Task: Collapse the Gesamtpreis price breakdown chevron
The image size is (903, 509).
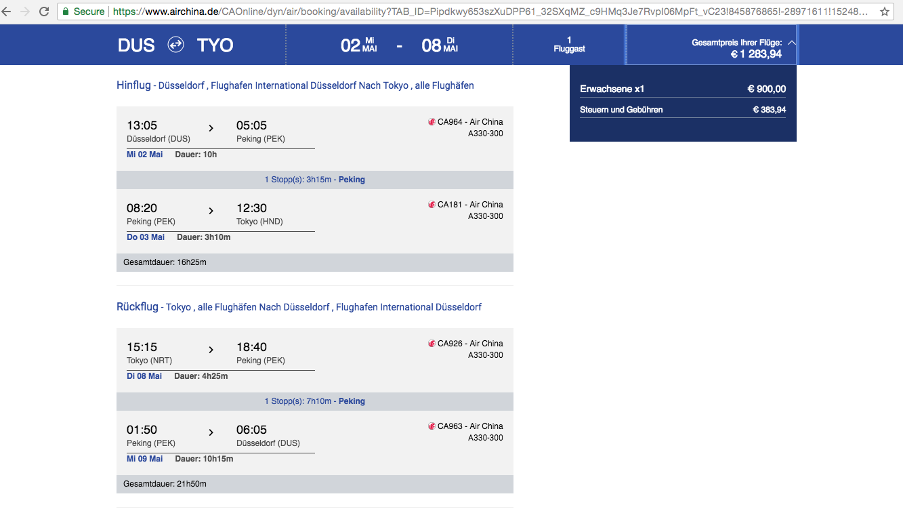Action: pyautogui.click(x=792, y=42)
